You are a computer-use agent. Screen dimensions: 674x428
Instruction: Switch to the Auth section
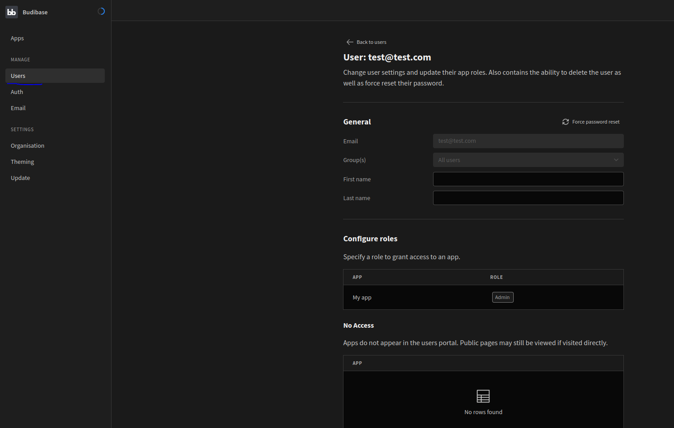tap(17, 92)
